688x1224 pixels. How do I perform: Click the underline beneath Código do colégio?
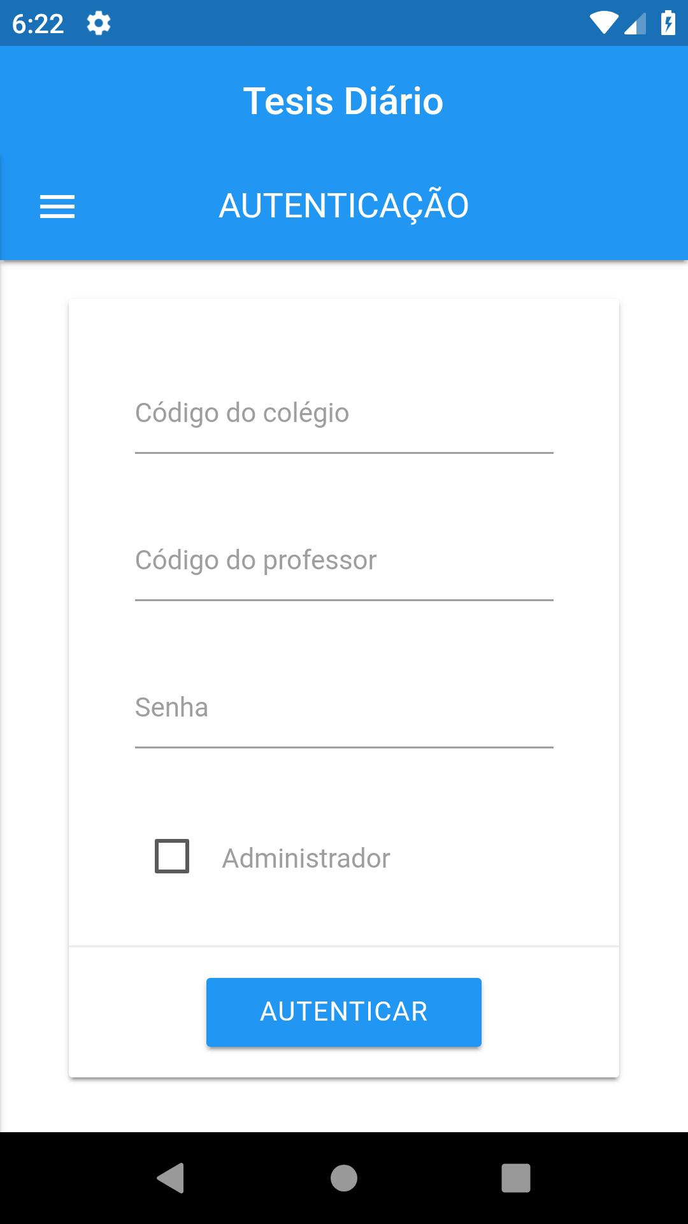pyautogui.click(x=344, y=453)
